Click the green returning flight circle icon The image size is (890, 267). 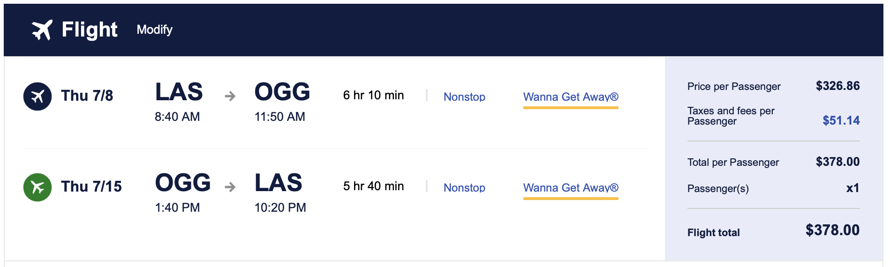(38, 187)
